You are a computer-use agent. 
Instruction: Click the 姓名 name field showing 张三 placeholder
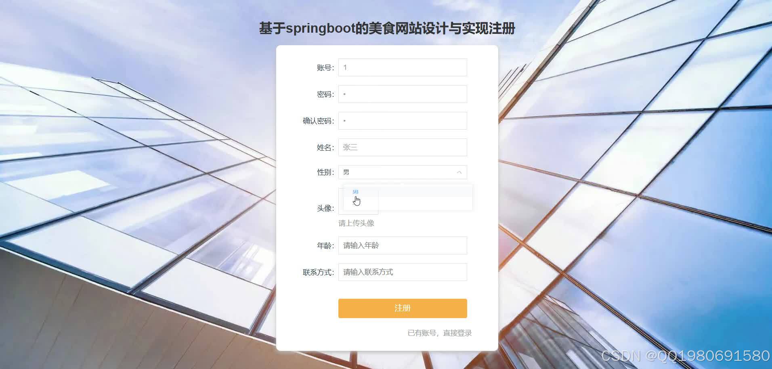coord(402,147)
